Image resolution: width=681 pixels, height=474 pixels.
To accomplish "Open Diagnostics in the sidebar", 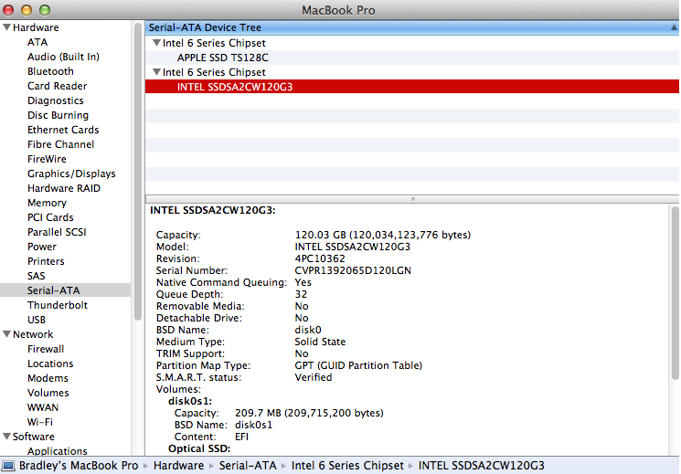I will [56, 100].
